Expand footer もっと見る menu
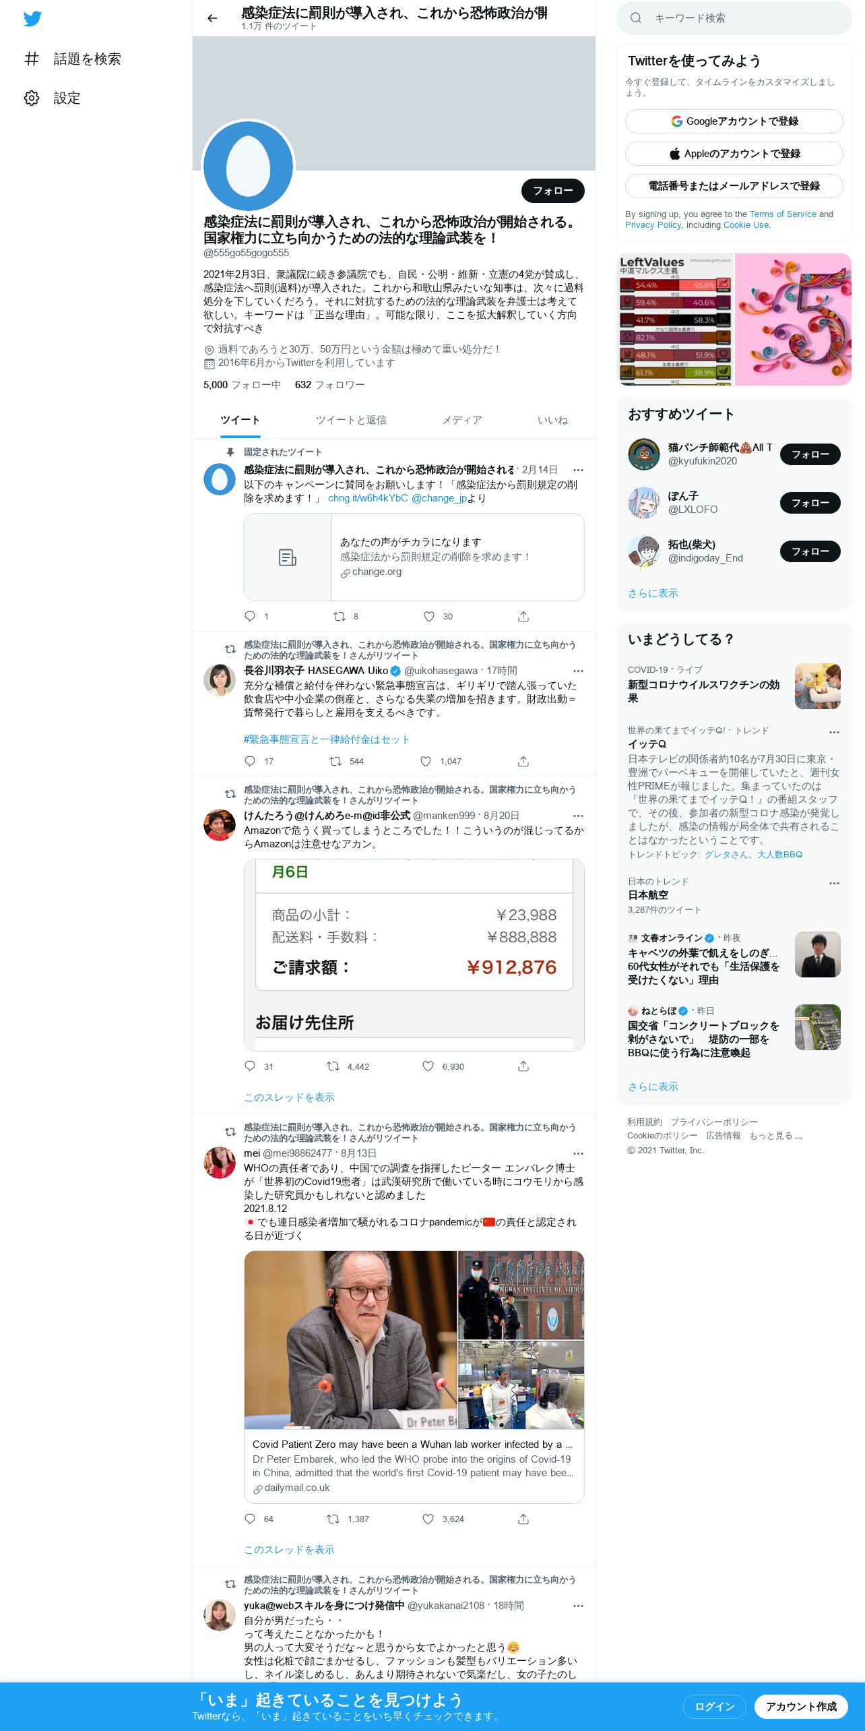Screen dimensions: 865x1731 [x=775, y=1136]
